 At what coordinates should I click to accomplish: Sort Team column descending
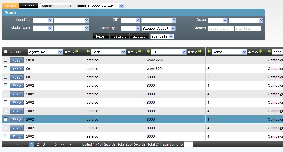click(x=132, y=52)
